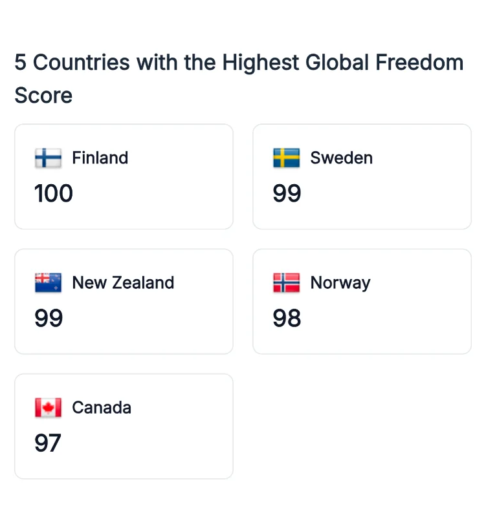Open the Finland country name link
486x517 pixels.
(x=100, y=158)
